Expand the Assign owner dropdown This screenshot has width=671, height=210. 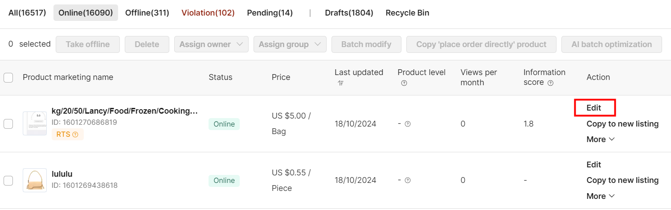pos(211,44)
